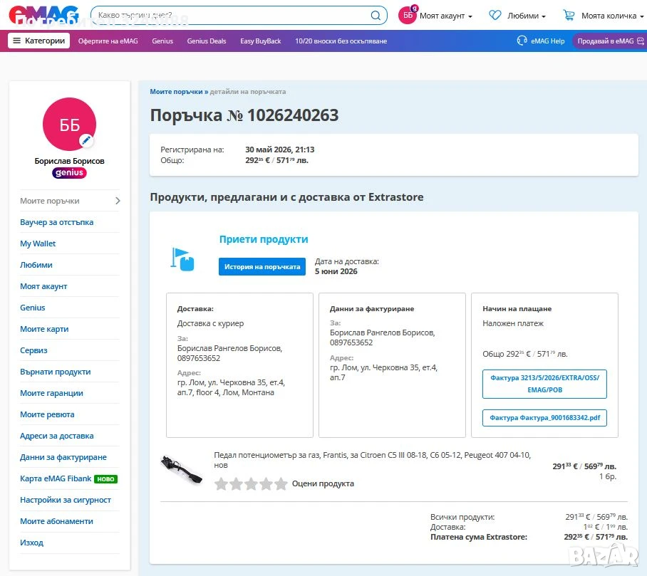Viewport: 647px width, 576px height.
Task: Open Любими in sidebar
Action: point(36,265)
